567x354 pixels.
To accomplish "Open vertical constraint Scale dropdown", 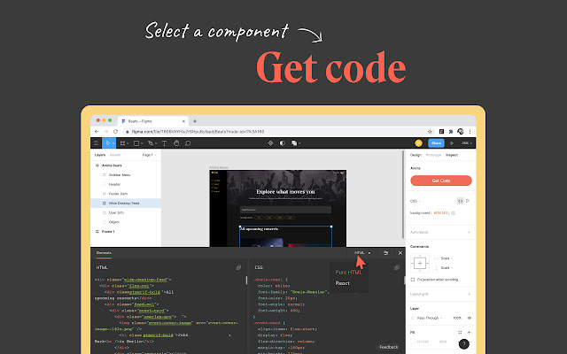I will point(447,267).
